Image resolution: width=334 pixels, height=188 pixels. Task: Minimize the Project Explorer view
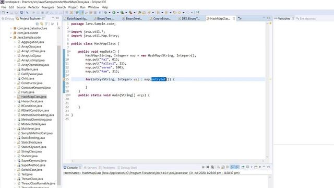tap(53, 18)
